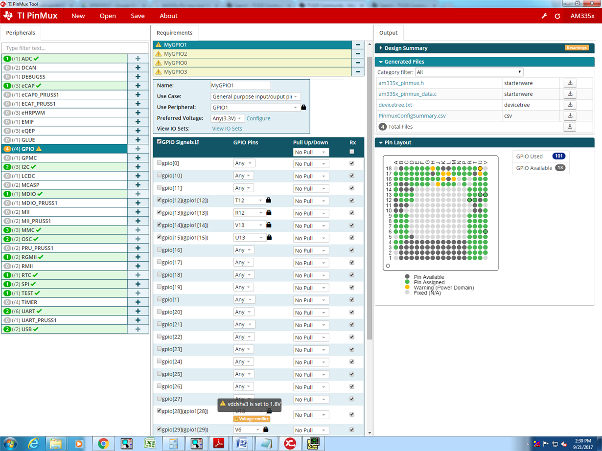Toggle the GPIO Signals select-all checkbox
This screenshot has width=602, height=451.
click(159, 142)
